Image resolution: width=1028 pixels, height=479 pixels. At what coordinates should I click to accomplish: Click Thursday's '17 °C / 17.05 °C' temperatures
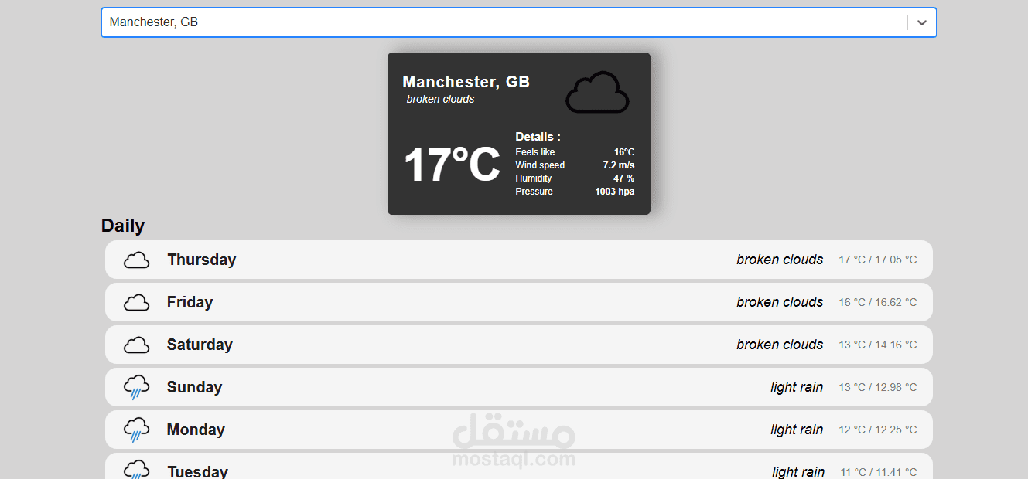click(878, 260)
